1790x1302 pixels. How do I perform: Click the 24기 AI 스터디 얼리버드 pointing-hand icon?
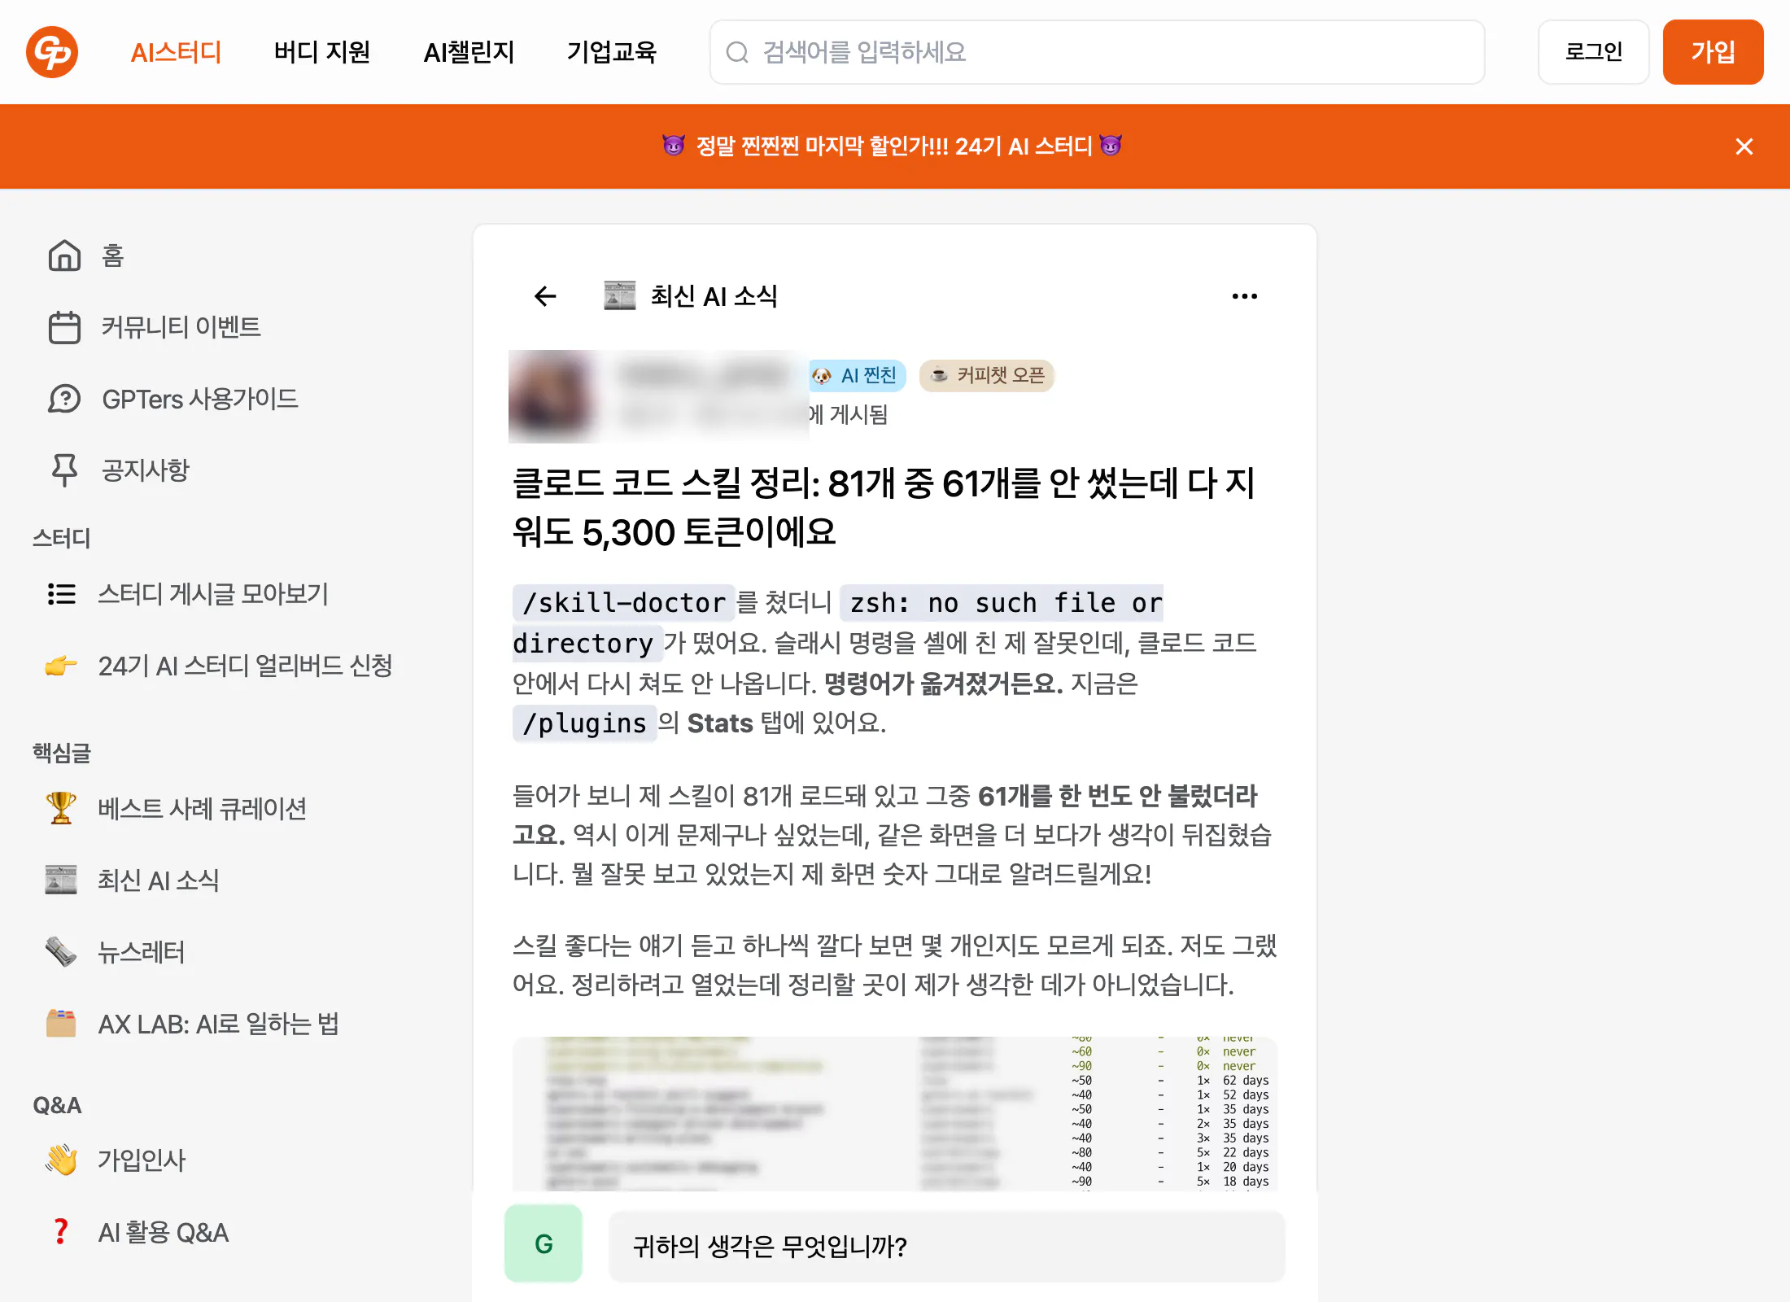click(x=61, y=666)
